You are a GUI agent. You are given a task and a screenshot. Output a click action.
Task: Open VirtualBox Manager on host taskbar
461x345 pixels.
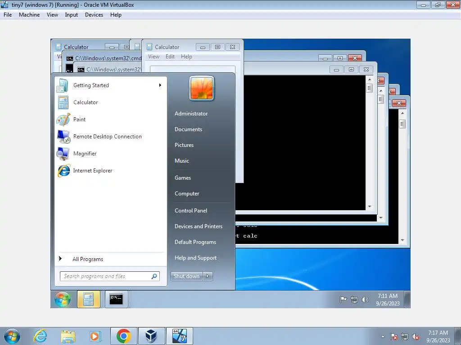tap(151, 336)
